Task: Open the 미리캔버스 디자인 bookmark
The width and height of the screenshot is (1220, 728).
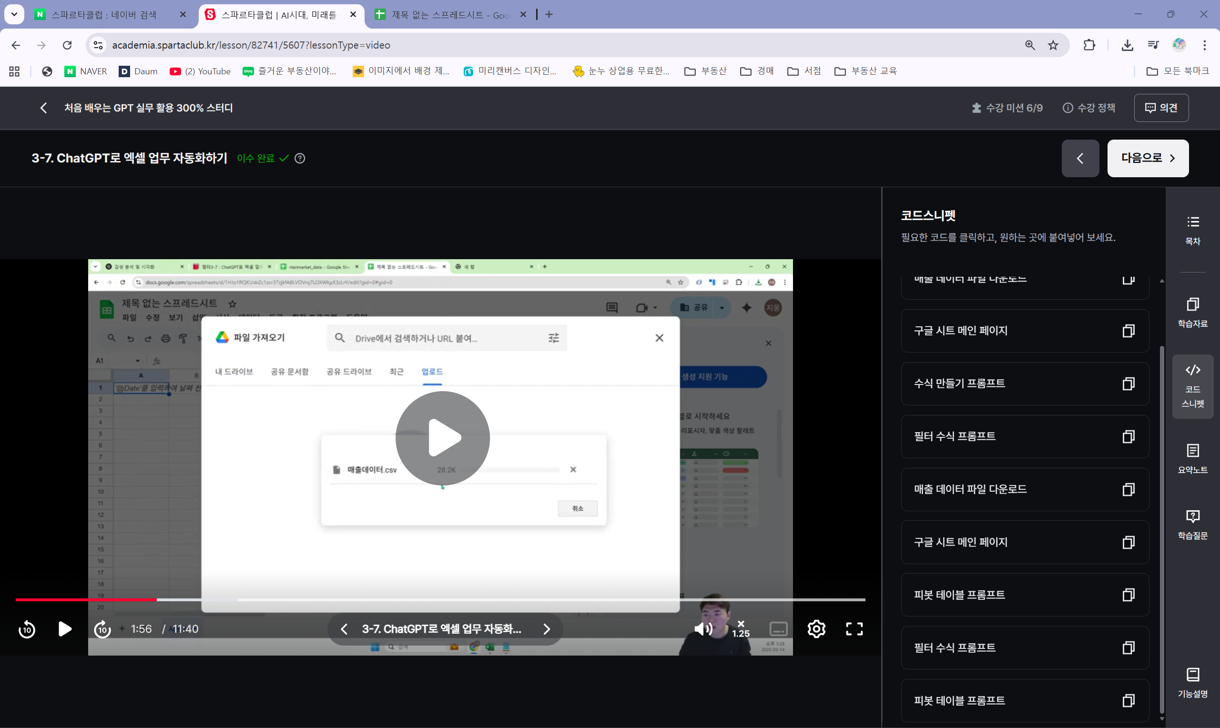Action: 510,71
